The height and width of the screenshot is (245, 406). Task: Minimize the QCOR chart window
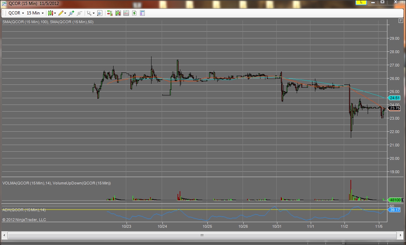(373, 2)
